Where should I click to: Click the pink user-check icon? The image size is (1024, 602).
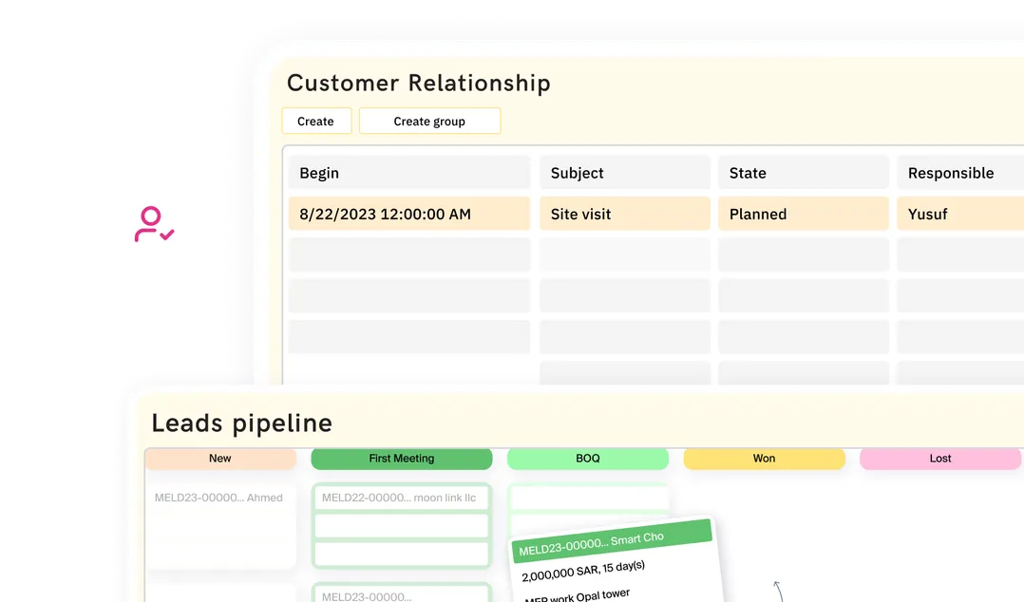tap(154, 225)
